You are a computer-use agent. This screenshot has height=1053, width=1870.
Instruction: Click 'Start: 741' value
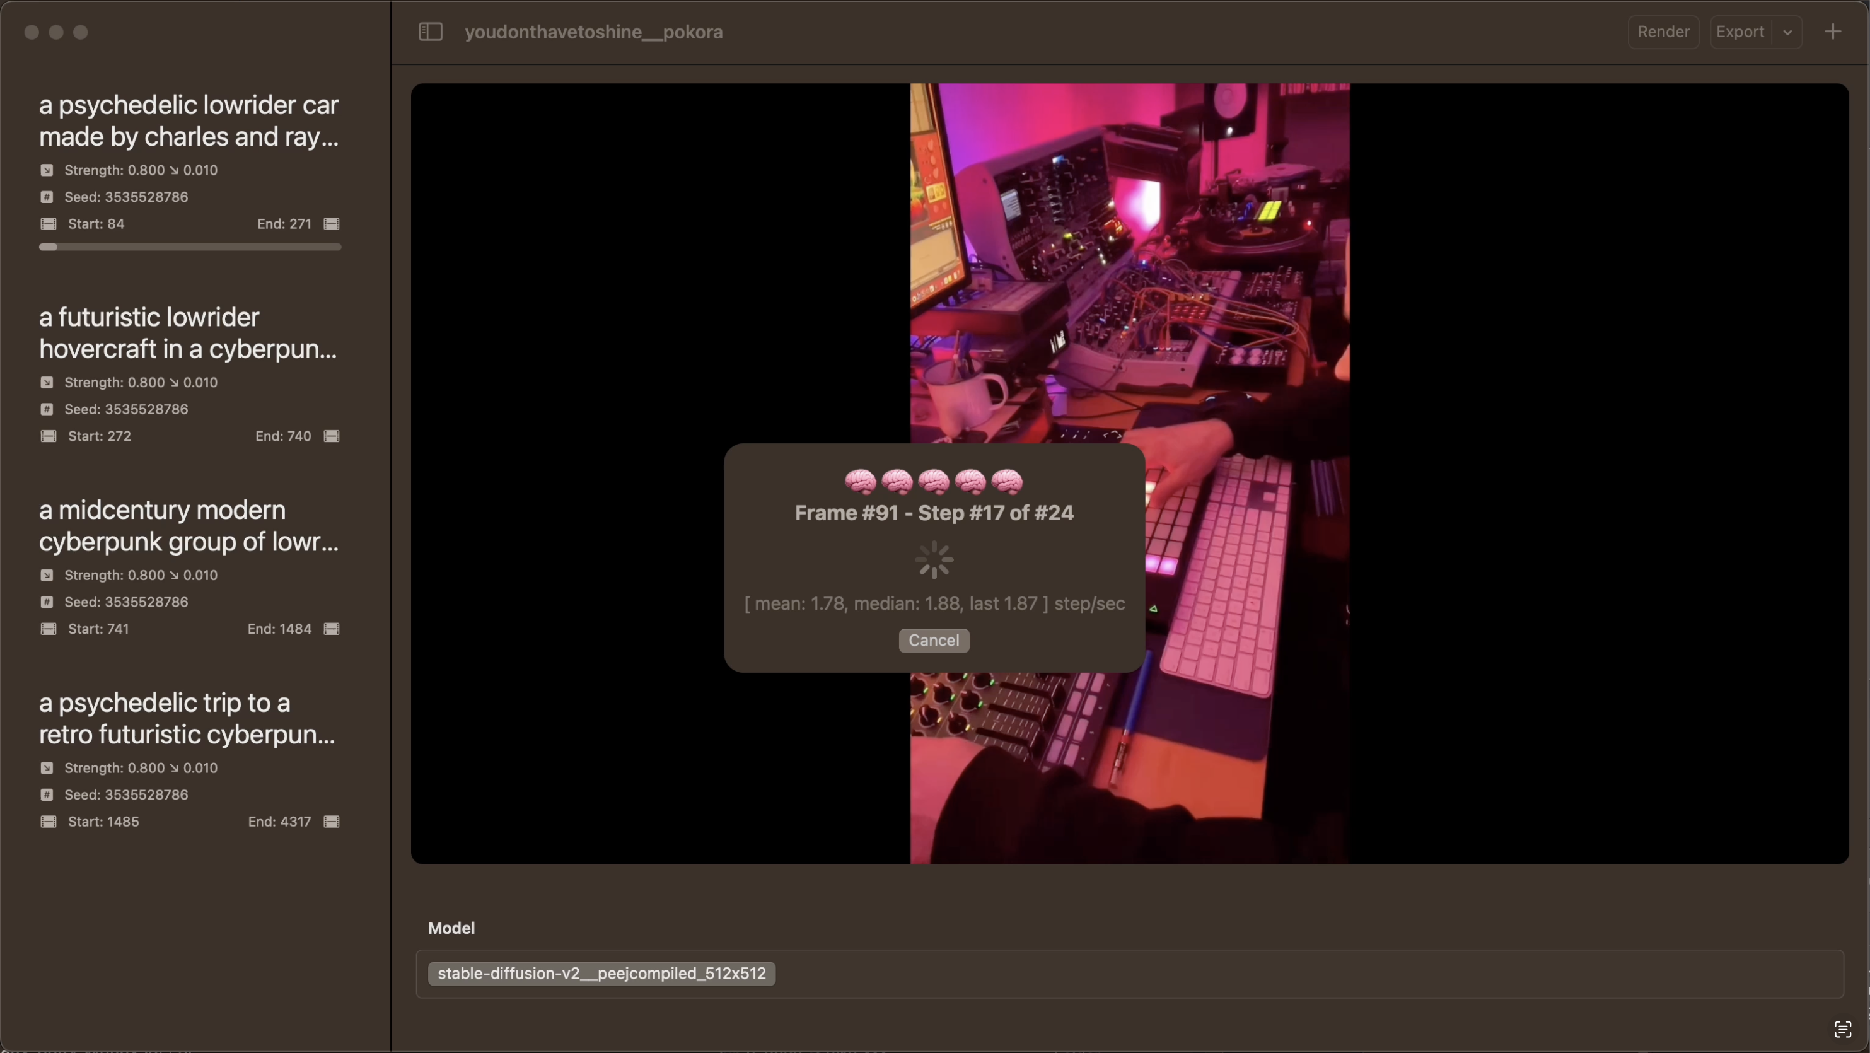(x=98, y=630)
